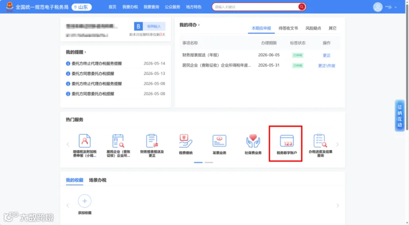Switch to the 场景办税 tab
409x225 pixels.
[x=98, y=180]
